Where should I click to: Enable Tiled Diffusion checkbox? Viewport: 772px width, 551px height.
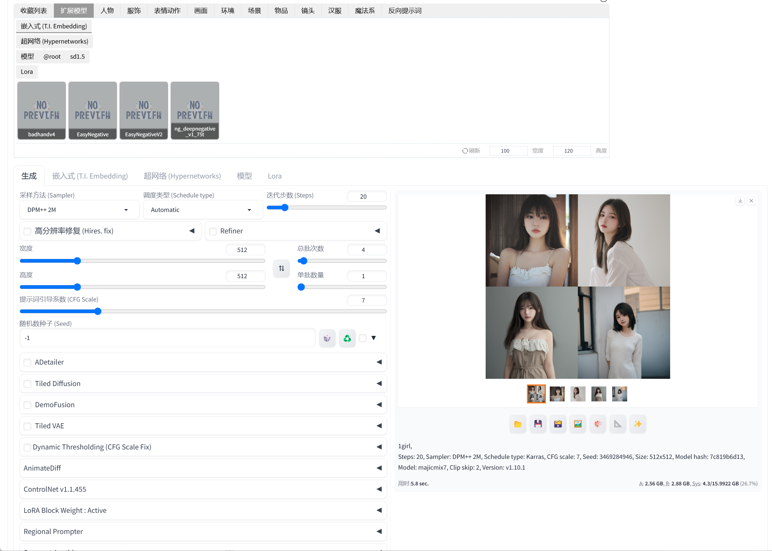point(27,384)
